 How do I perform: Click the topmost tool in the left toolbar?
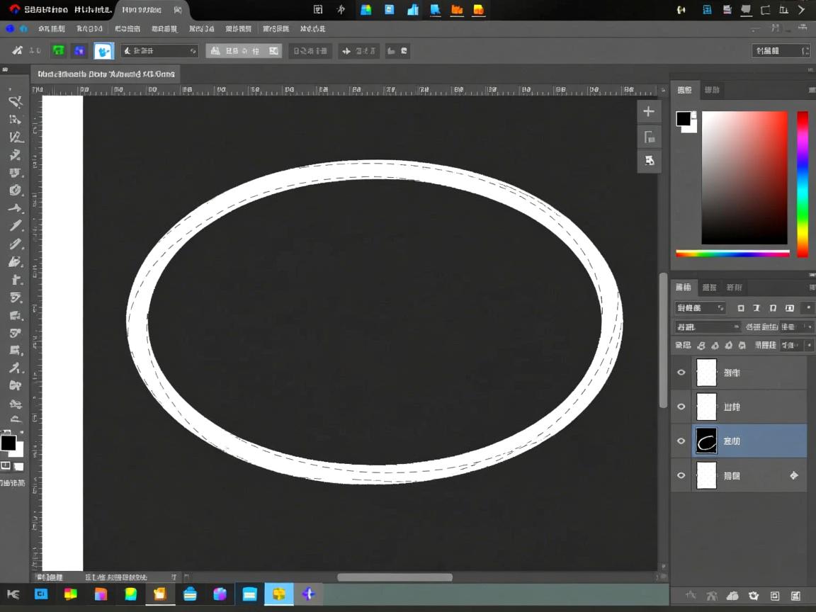click(x=15, y=101)
